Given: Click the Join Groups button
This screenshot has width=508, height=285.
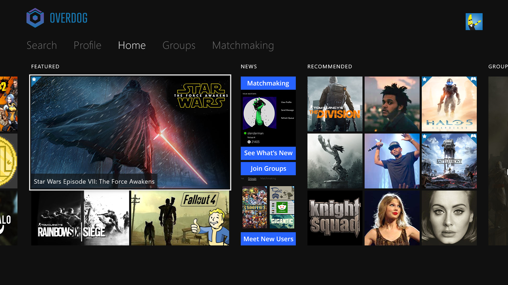Looking at the screenshot, I should 268,168.
